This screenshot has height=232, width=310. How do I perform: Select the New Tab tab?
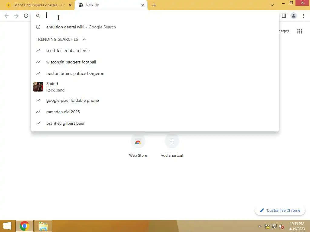pyautogui.click(x=111, y=5)
